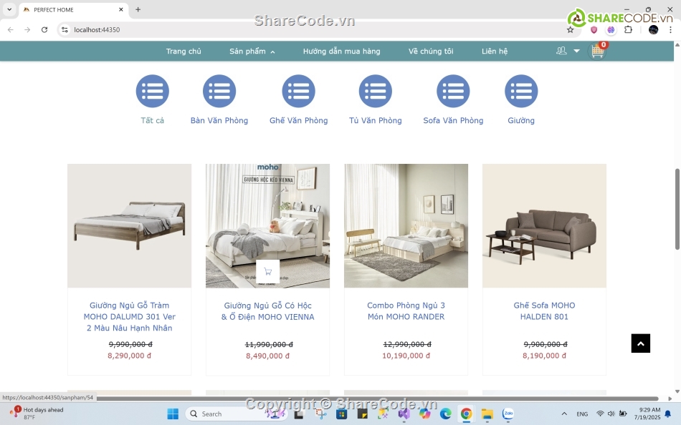Switch to the PERFECT HOME tab
The width and height of the screenshot is (681, 425).
(x=74, y=9)
